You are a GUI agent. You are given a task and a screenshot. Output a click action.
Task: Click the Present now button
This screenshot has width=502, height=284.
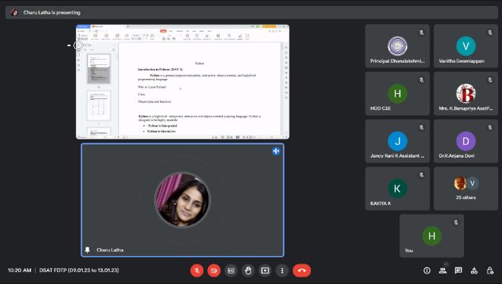pos(265,270)
